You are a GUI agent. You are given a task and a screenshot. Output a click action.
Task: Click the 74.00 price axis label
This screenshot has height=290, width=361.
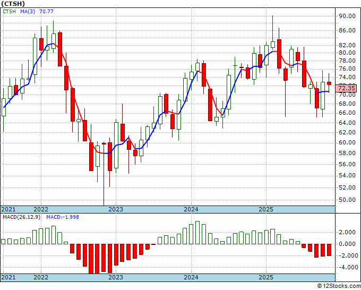click(x=347, y=77)
